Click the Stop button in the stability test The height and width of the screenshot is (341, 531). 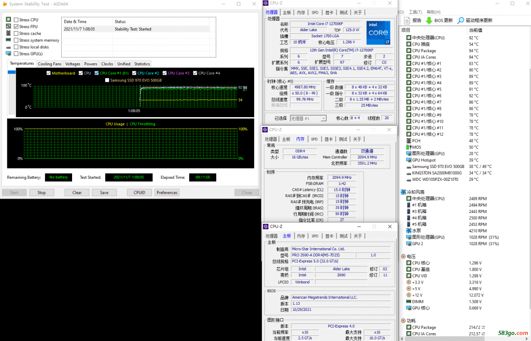point(41,192)
